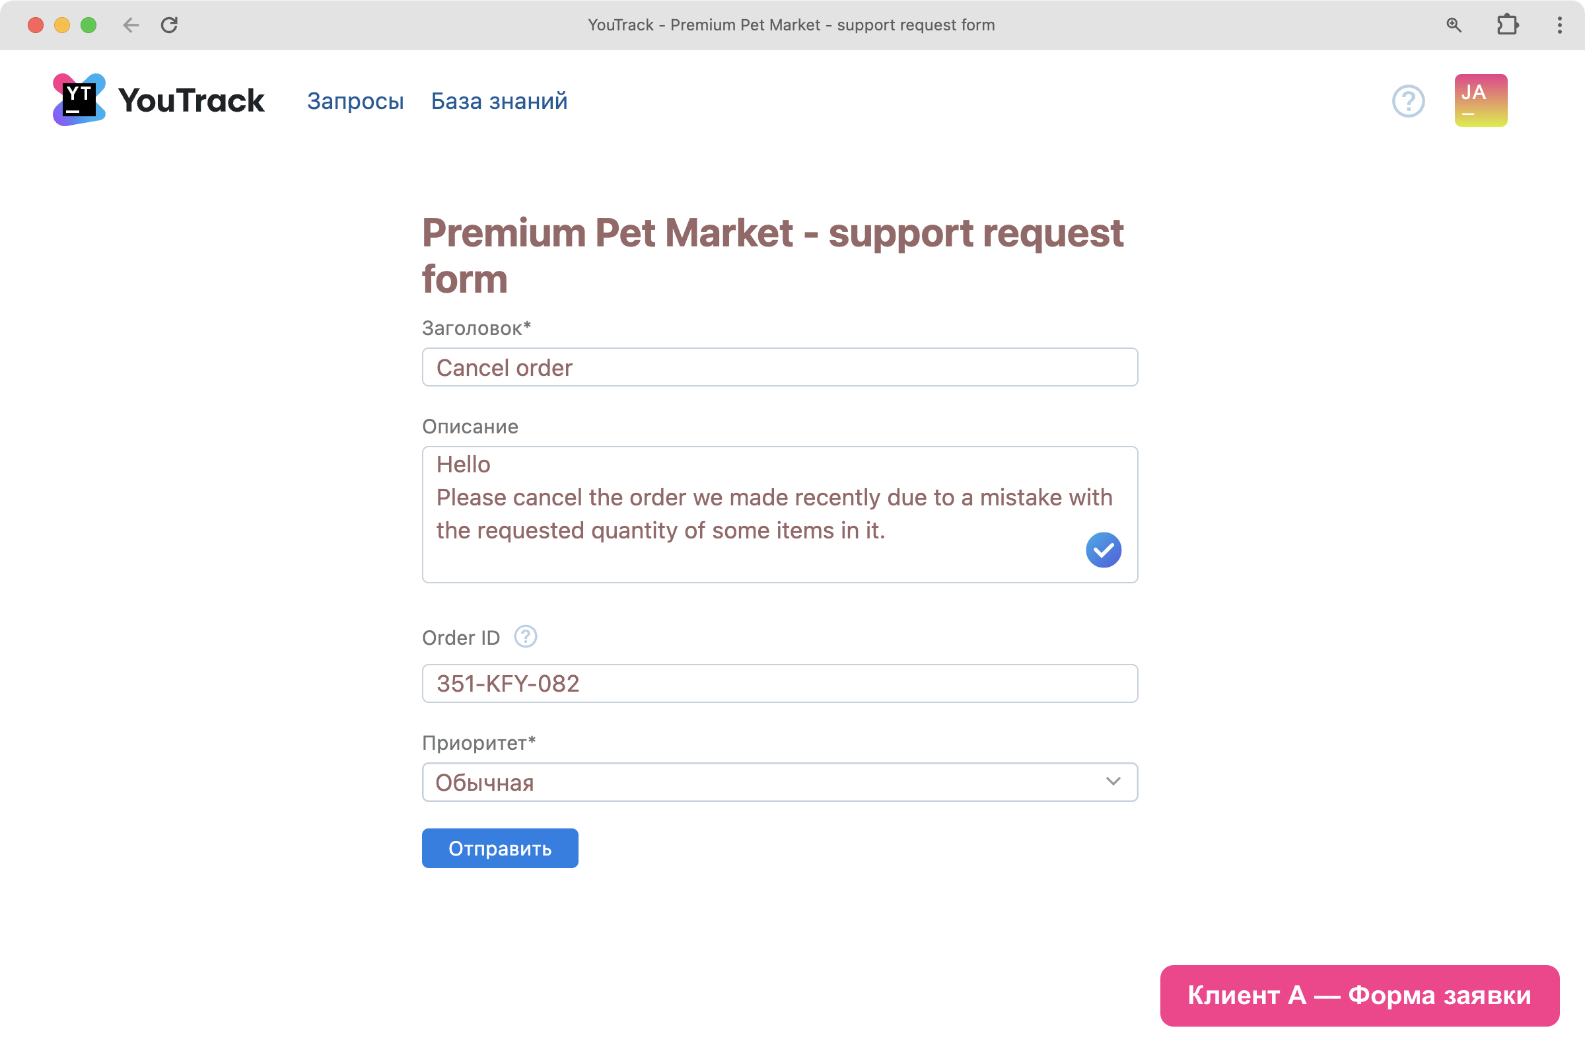Click the blue checkmark icon in description
Viewport: 1585px width, 1057px height.
tap(1103, 550)
